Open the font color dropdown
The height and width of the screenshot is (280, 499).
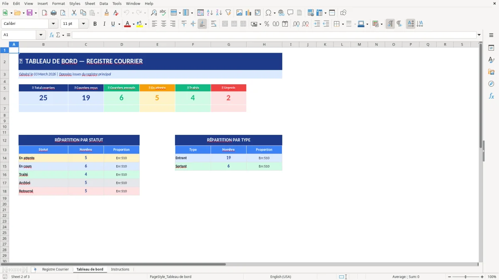[x=133, y=24]
